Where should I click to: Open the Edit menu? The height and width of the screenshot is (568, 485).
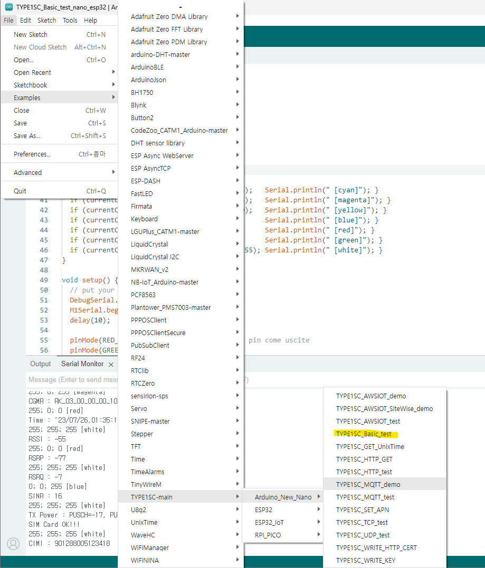(25, 20)
